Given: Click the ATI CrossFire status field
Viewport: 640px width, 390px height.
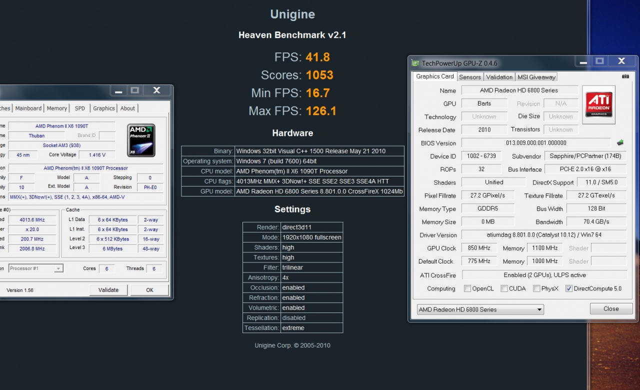Looking at the screenshot, I should [544, 275].
